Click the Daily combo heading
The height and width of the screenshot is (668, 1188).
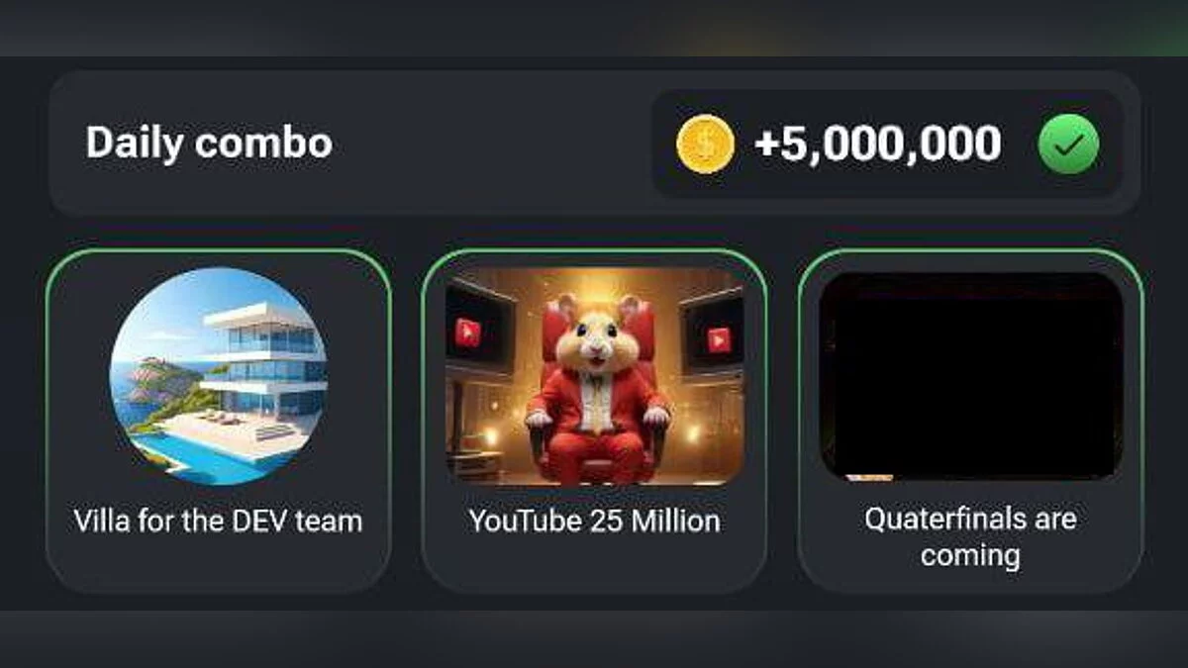pos(209,143)
